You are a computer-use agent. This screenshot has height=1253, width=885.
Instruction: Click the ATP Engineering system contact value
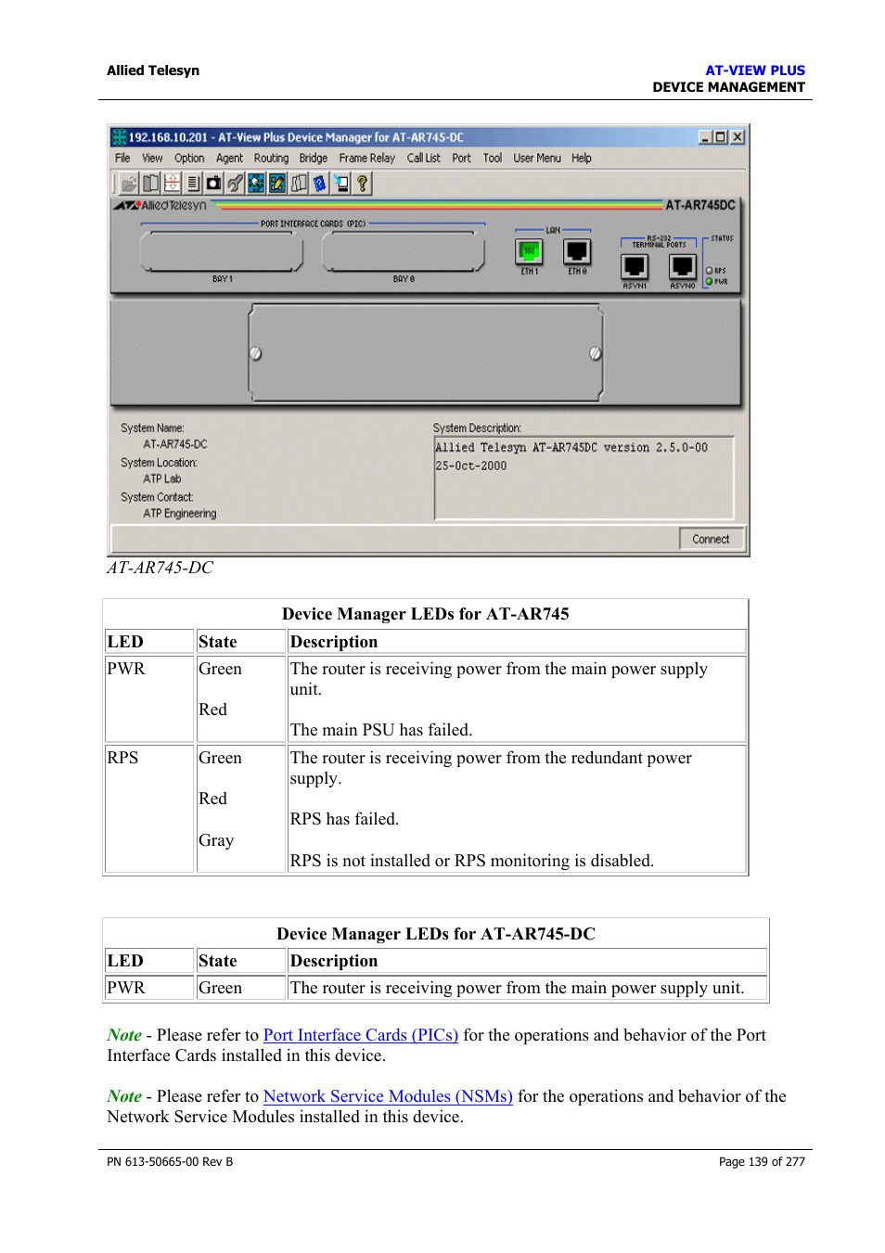pyautogui.click(x=180, y=514)
